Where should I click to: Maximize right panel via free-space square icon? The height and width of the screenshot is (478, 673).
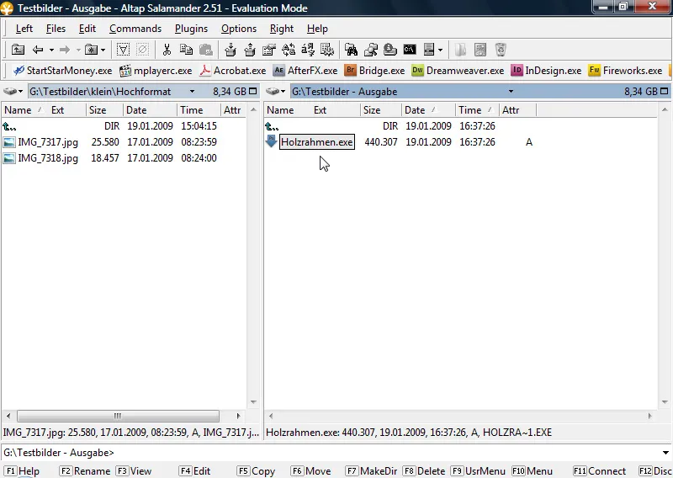(665, 91)
